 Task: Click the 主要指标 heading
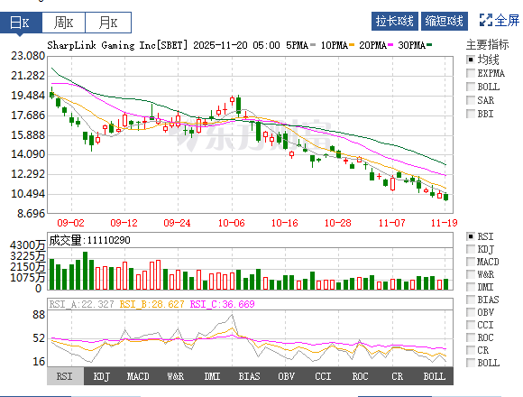[487, 44]
